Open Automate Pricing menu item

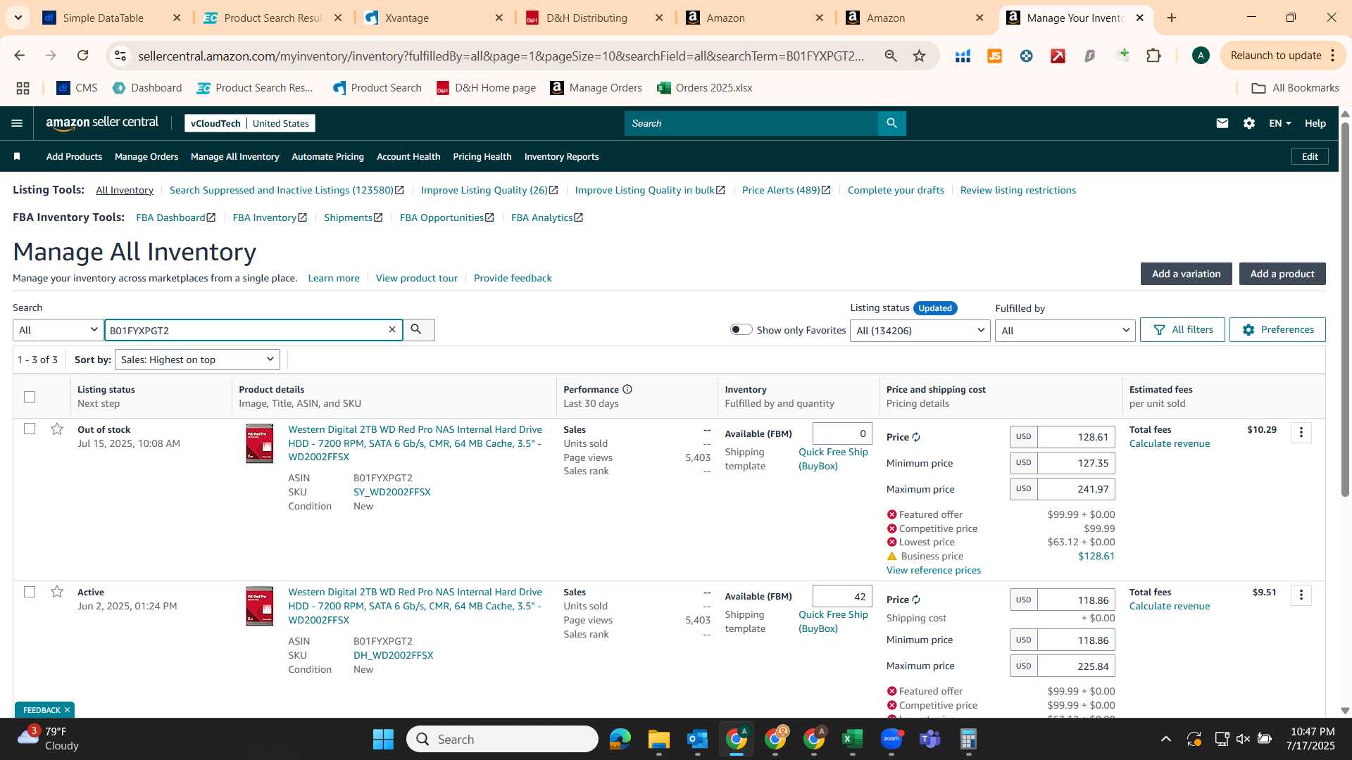coord(327,156)
